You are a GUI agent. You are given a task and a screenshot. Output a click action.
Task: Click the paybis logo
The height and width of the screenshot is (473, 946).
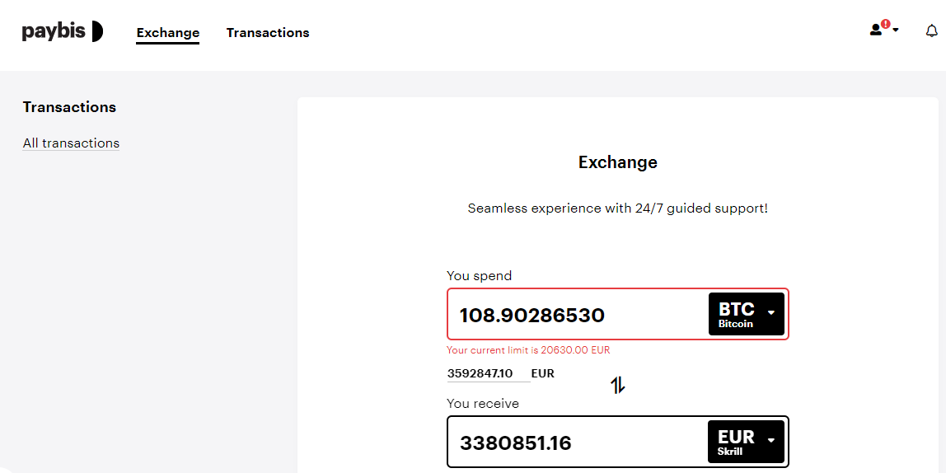coord(62,30)
